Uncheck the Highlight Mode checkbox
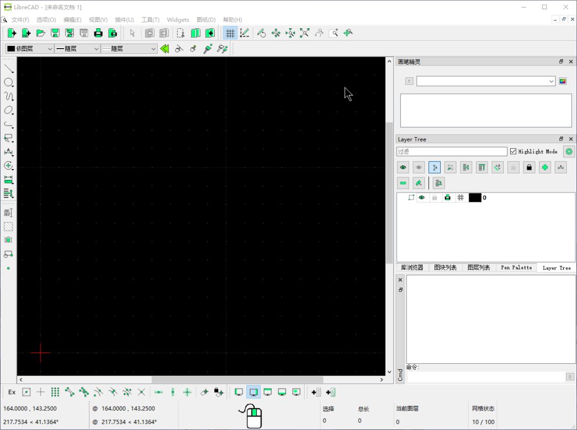 click(513, 152)
